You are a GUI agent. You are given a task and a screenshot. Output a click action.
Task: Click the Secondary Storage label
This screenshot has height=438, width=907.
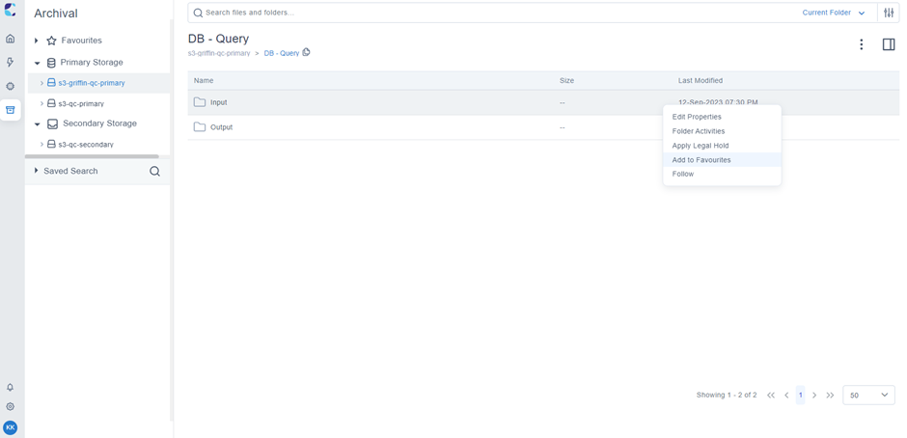coord(100,123)
